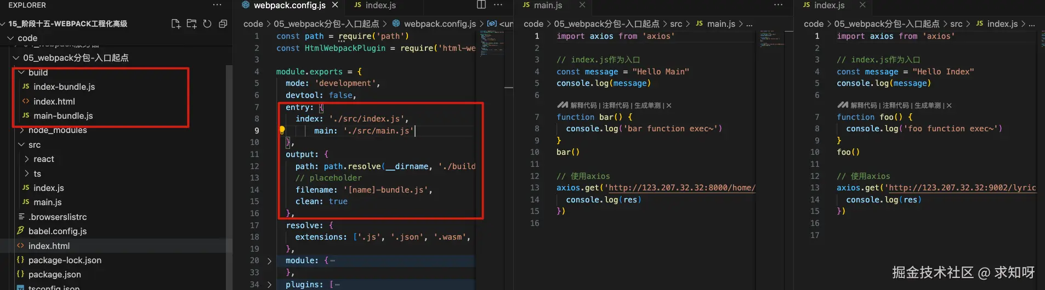Viewport: 1045px width, 290px height.
Task: Open main-bundle.js file
Action: (63, 115)
